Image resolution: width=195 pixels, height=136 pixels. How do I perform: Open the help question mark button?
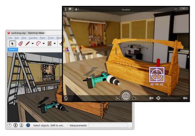(28, 125)
